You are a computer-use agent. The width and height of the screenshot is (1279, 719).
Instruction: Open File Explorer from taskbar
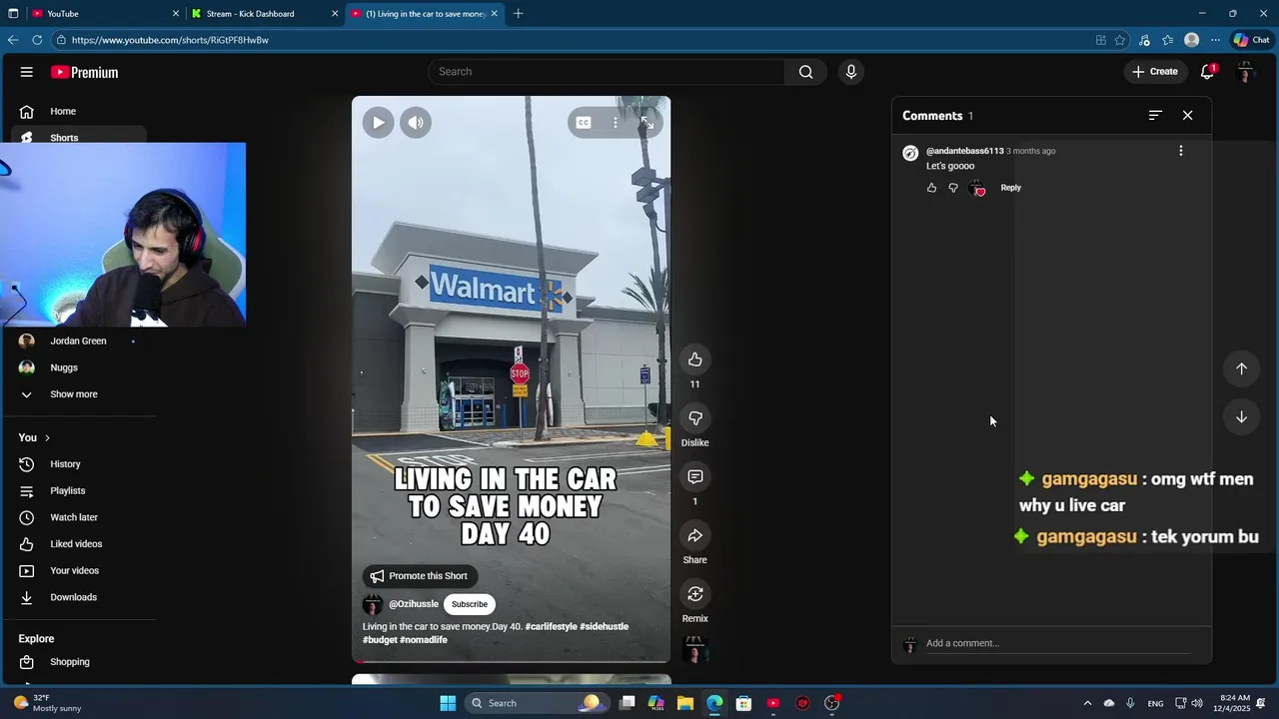coord(685,703)
